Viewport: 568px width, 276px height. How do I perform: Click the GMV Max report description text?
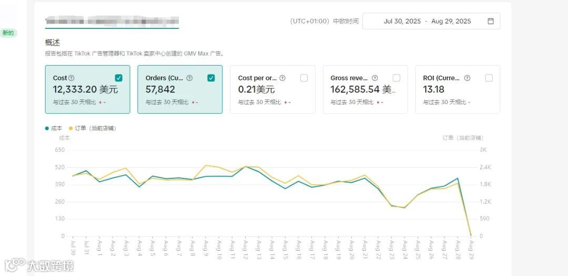click(135, 54)
